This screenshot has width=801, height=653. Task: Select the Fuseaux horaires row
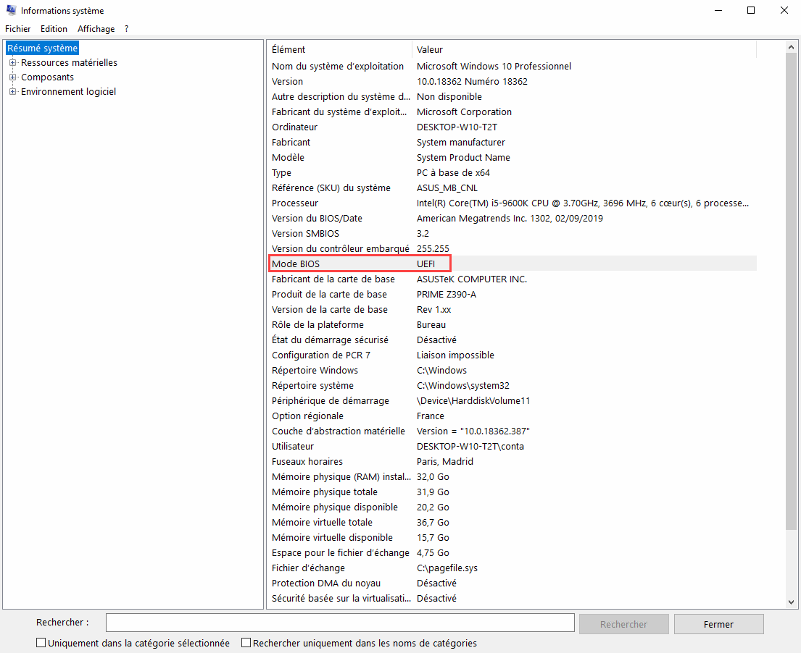pyautogui.click(x=512, y=462)
